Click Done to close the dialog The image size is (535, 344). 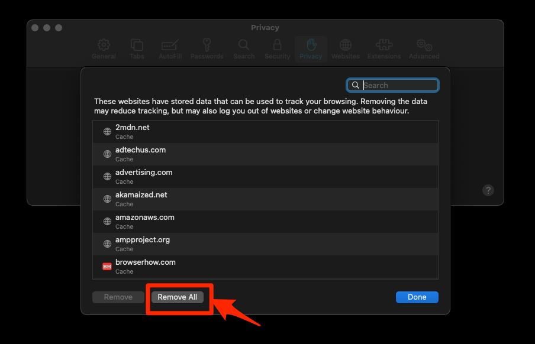click(417, 297)
